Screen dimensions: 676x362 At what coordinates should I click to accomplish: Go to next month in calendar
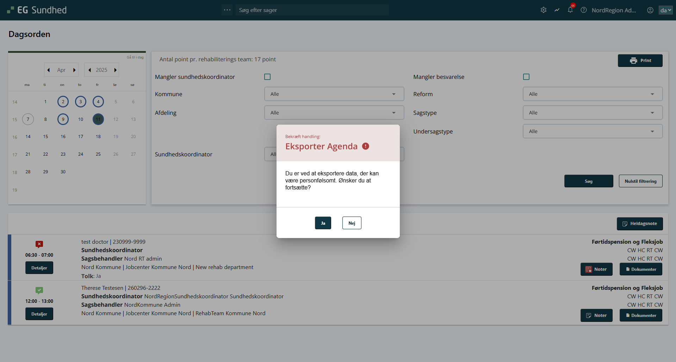pos(74,70)
